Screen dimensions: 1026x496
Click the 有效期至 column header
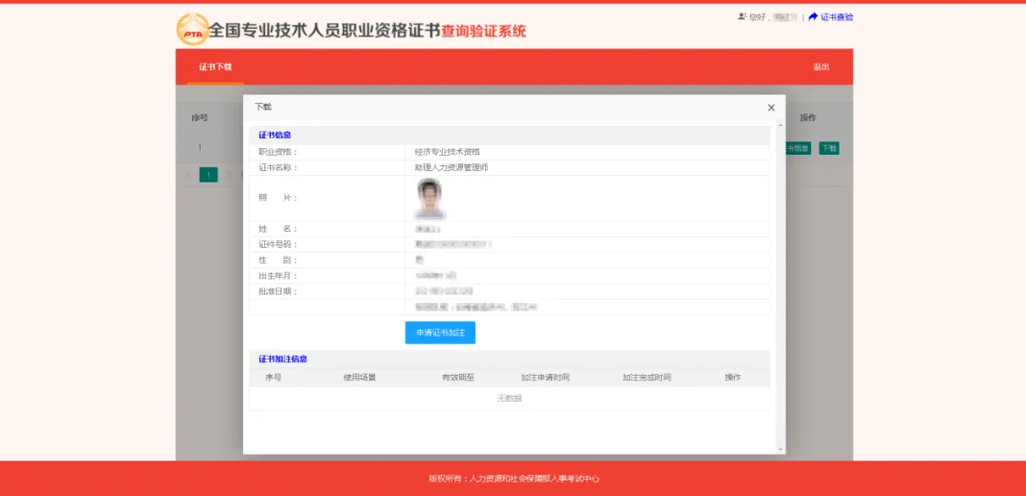(x=458, y=378)
